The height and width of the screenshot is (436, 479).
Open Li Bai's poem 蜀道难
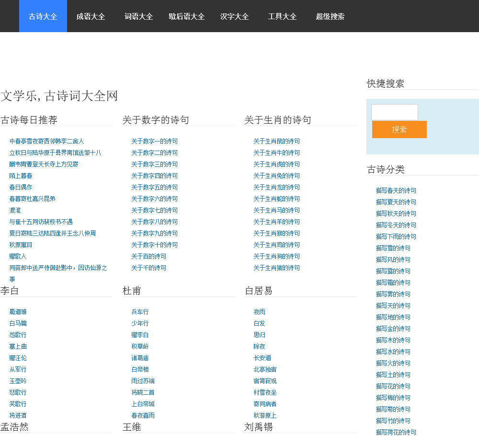(x=18, y=312)
